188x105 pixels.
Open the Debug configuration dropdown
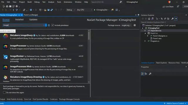(x=70, y=10)
